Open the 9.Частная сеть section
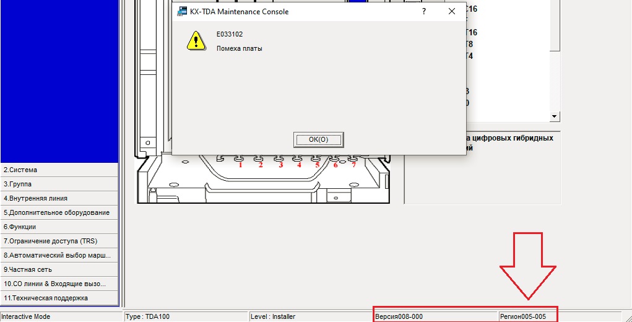 (x=59, y=269)
